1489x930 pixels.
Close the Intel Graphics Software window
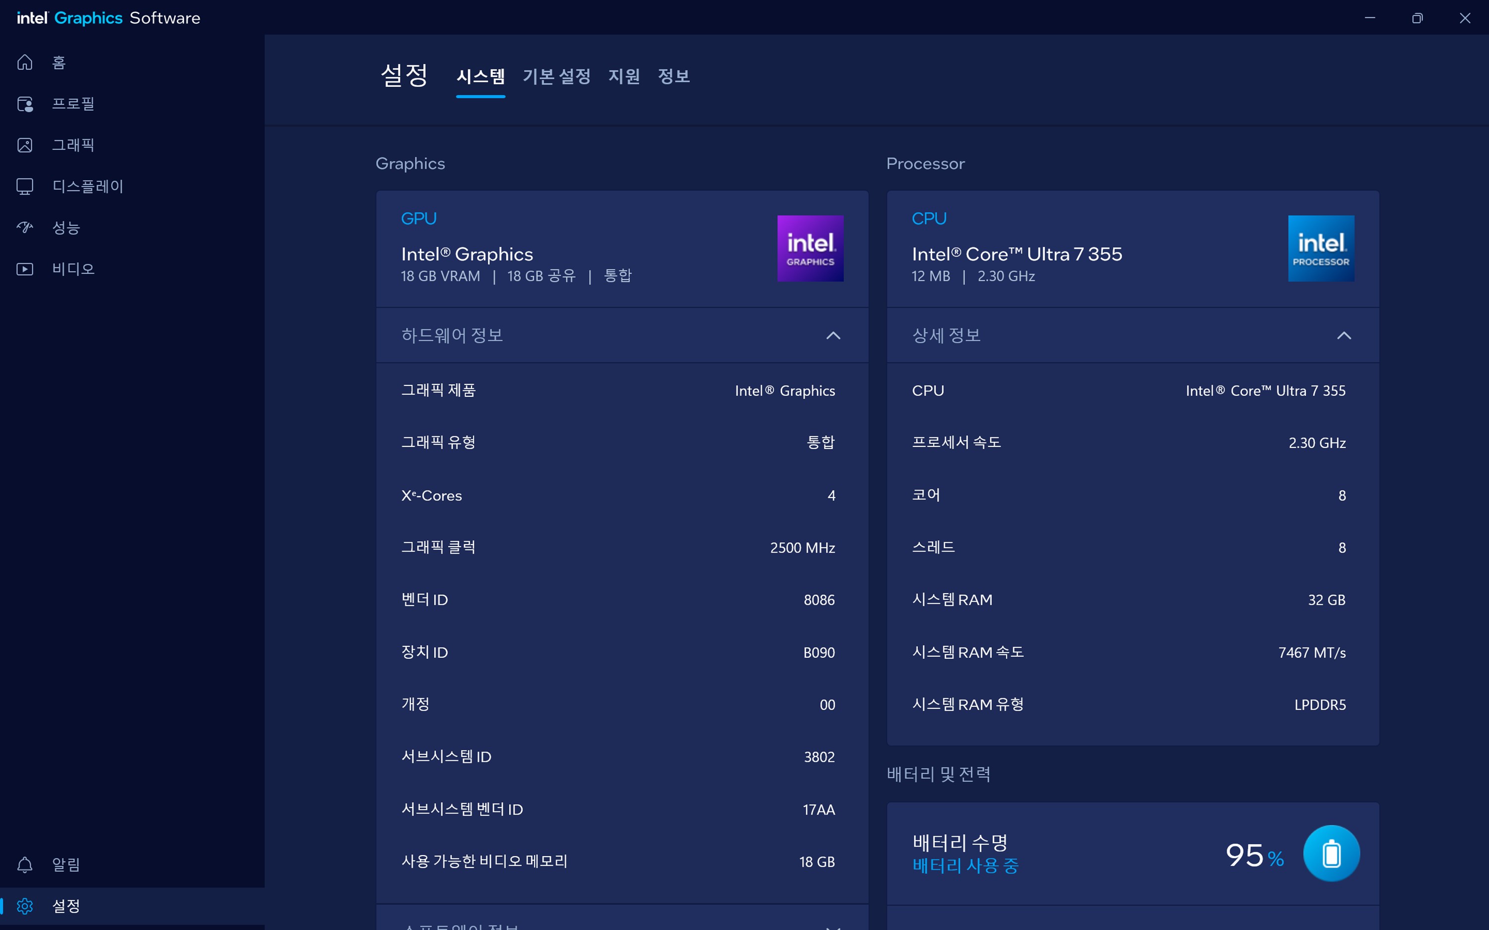pos(1465,18)
